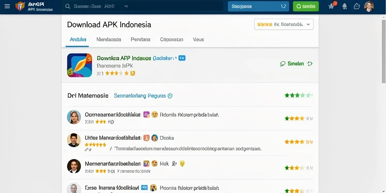Open the Sennardorlang Peguras link
386x193 pixels.
140,96
